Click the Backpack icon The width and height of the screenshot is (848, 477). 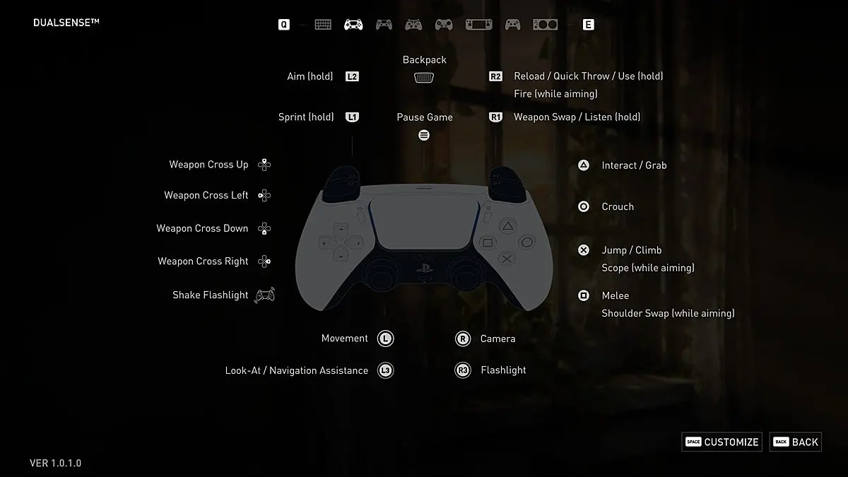[423, 77]
